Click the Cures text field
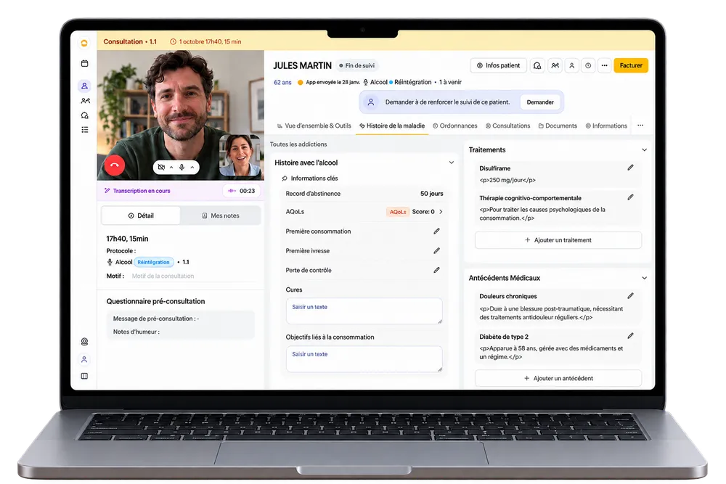The width and height of the screenshot is (726, 484). pyautogui.click(x=364, y=311)
